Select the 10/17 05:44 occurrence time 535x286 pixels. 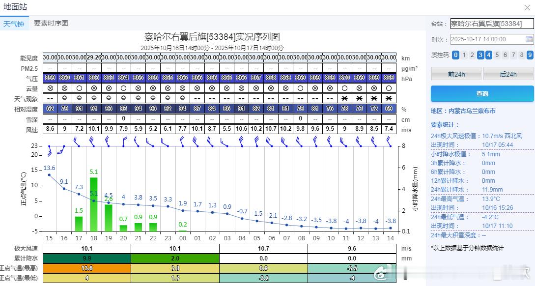497,145
